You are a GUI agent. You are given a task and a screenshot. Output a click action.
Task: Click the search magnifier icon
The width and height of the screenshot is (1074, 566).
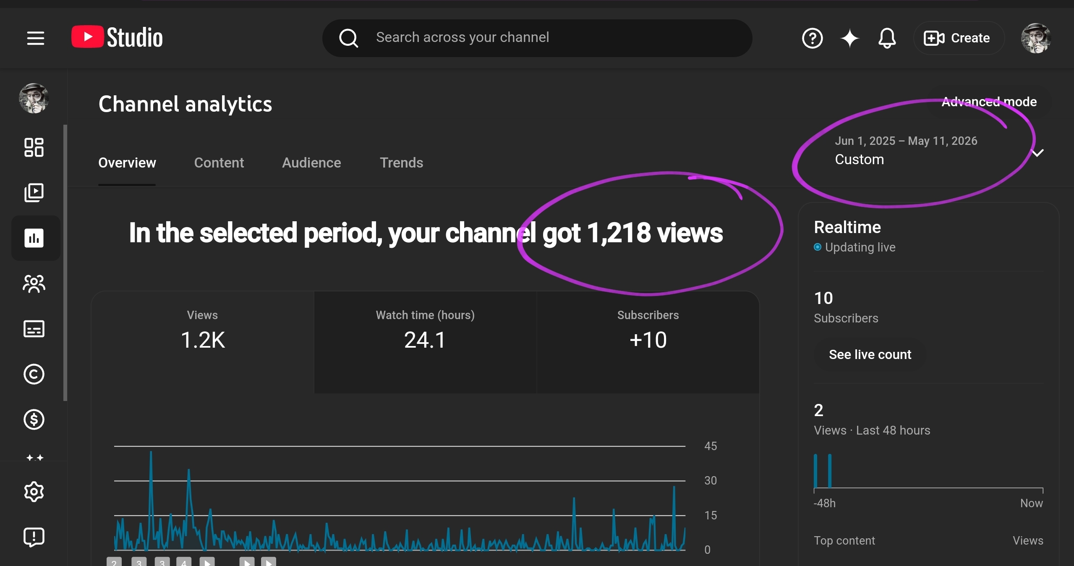coord(348,38)
